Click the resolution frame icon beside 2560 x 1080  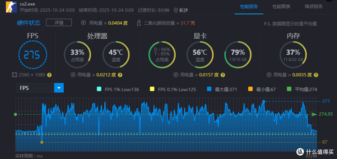click(14, 75)
